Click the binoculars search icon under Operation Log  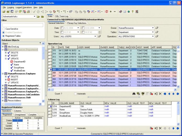134,94
